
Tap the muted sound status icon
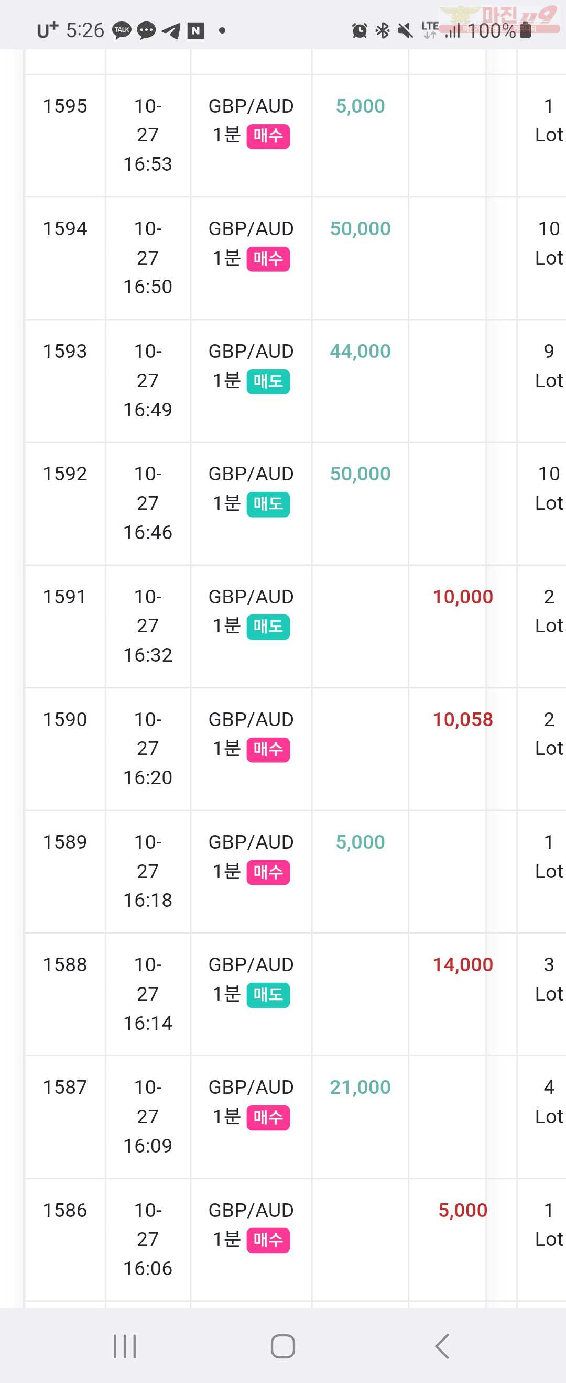tap(406, 30)
